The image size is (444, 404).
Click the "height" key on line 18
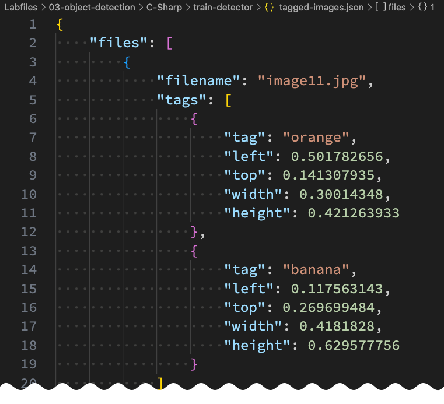(x=257, y=346)
